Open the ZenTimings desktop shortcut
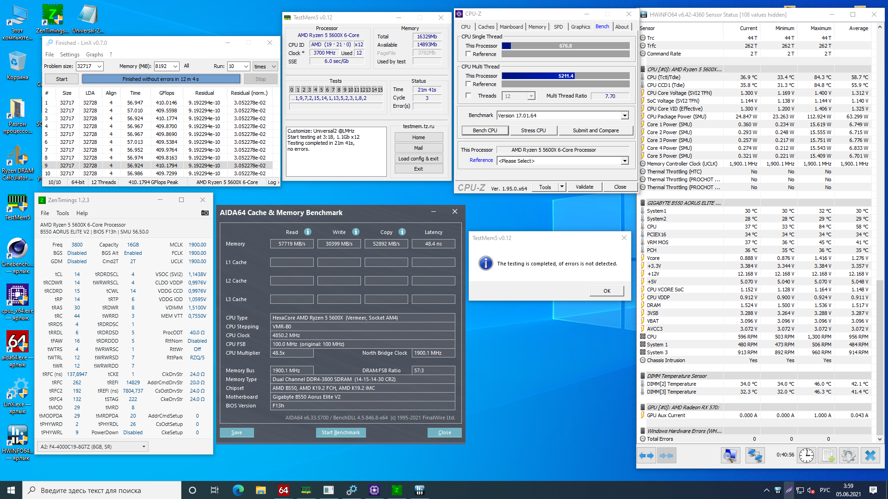 [52, 18]
